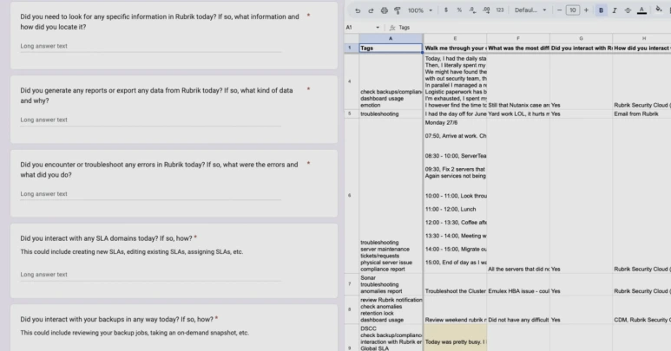This screenshot has width=671, height=351.
Task: Open the 123 more formats menu
Action: [x=500, y=10]
